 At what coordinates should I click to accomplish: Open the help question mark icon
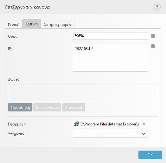click(x=157, y=7)
